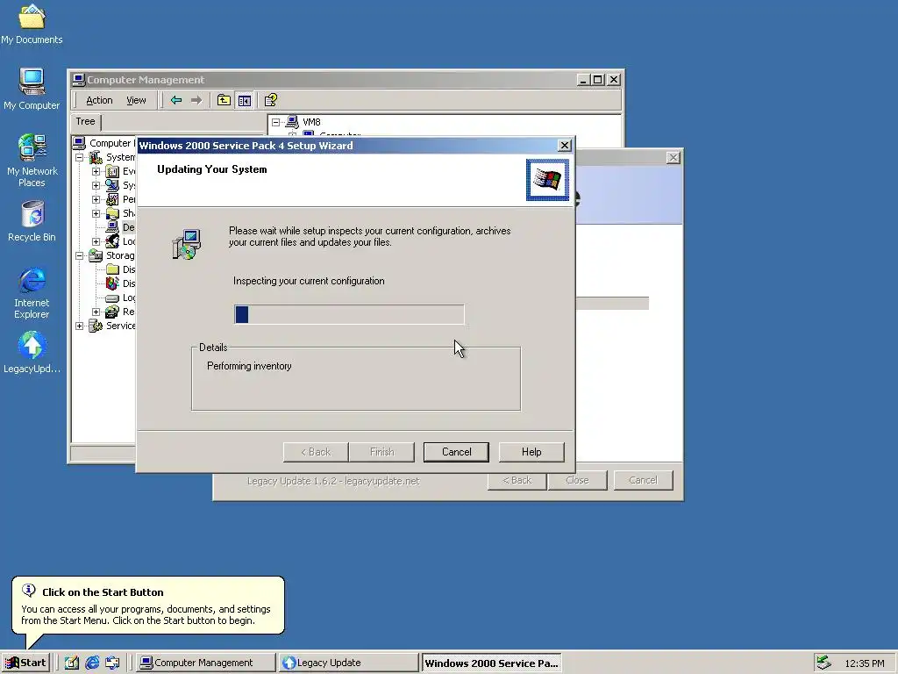The width and height of the screenshot is (898, 674).
Task: Select the Logical Drives icon in tree
Action: coord(113,298)
